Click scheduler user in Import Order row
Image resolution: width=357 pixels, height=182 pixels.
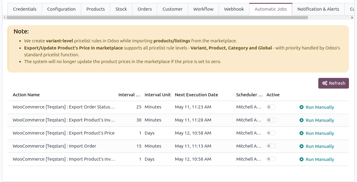249,146
